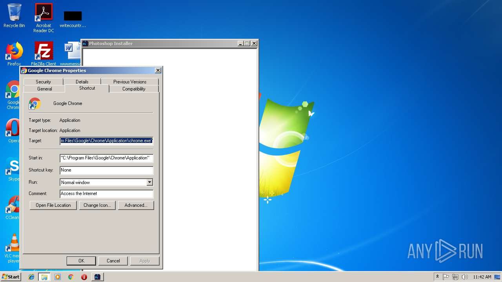Minimize the Photoshop Installer window

(x=240, y=43)
